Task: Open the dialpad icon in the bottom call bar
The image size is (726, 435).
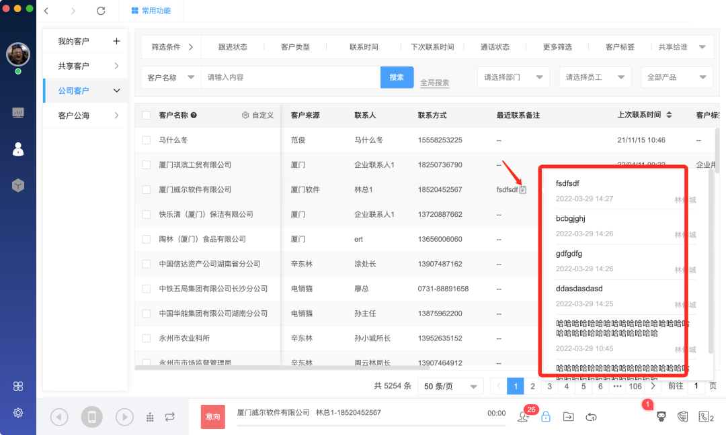Action: (149, 416)
